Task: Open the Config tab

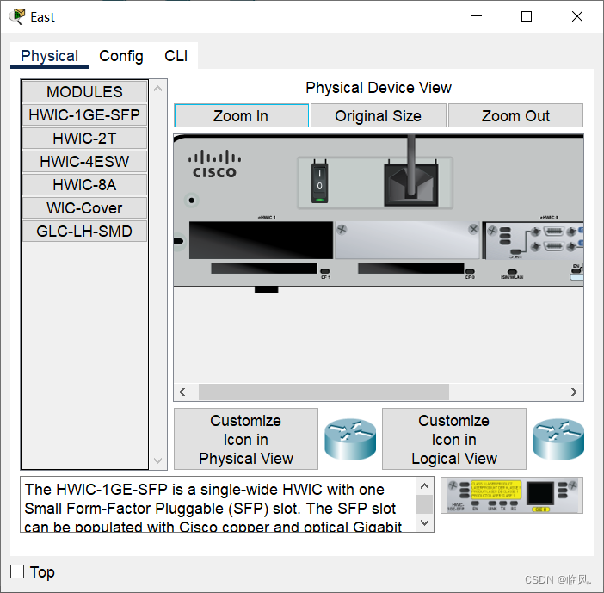Action: (121, 56)
